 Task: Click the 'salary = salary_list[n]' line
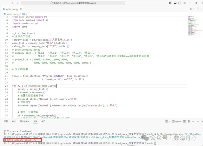click(x=33, y=89)
